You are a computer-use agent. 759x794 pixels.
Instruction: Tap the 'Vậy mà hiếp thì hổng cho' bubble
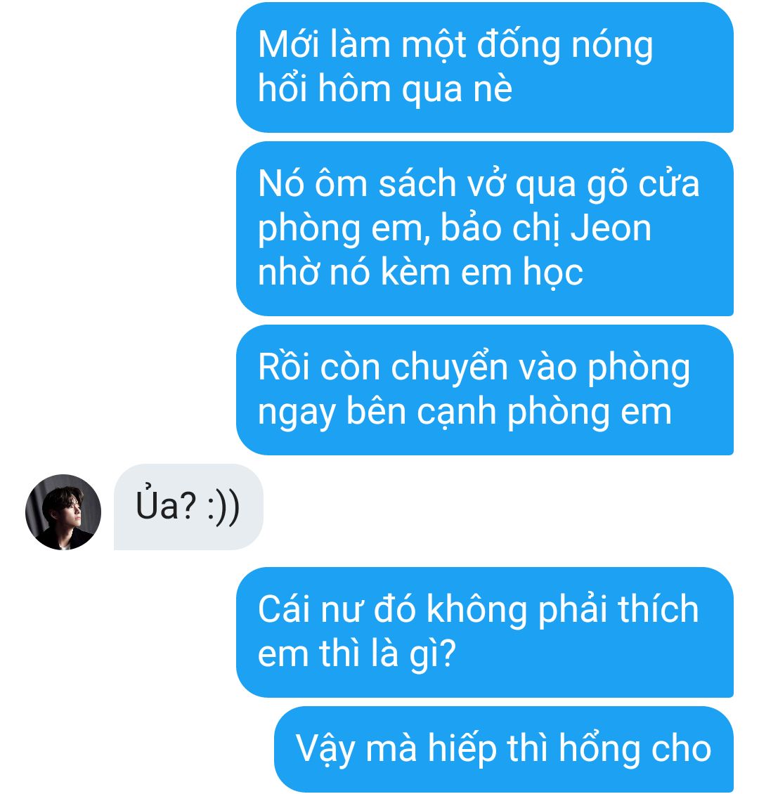504,750
